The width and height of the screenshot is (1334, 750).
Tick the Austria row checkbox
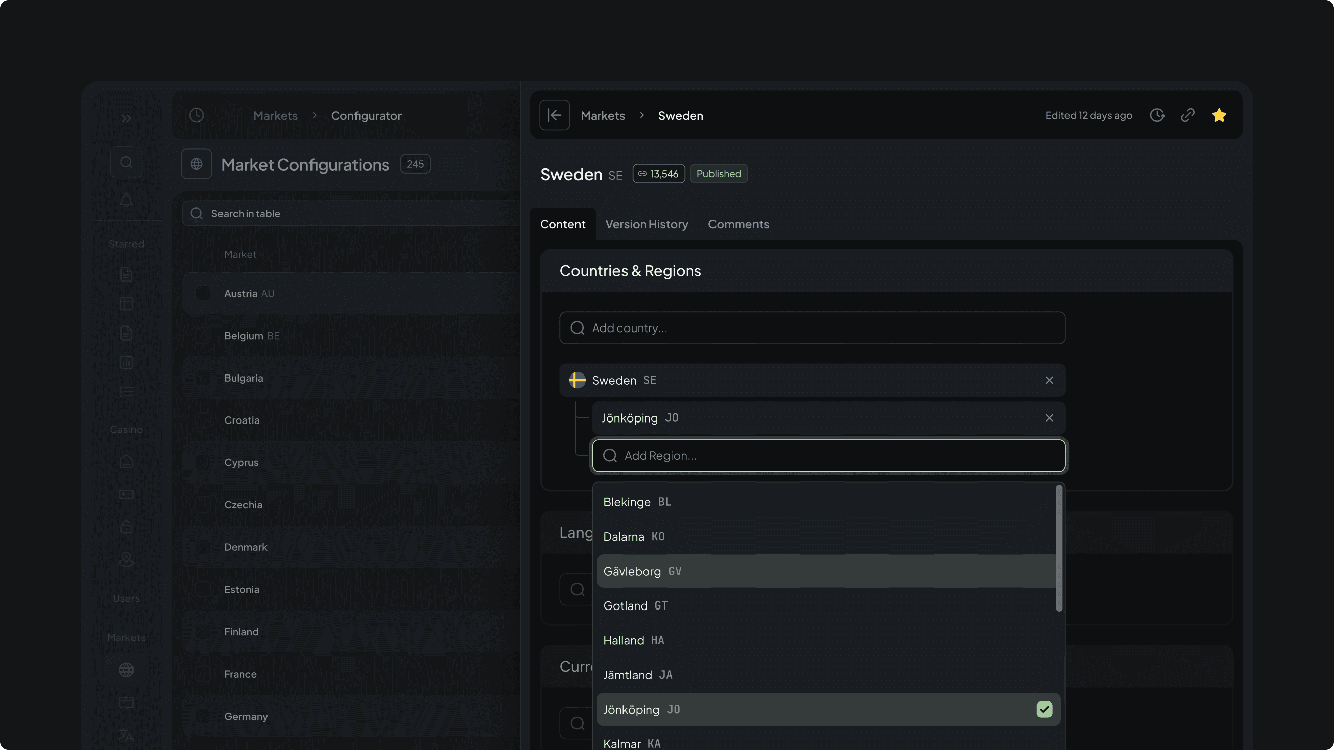point(203,294)
